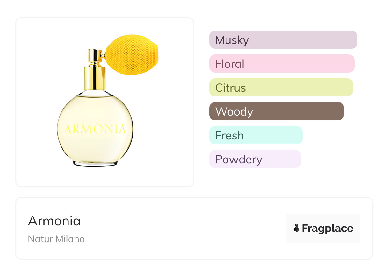Click the blank middle area of the Armonia info card
This screenshot has height=275, width=388.
coord(185,228)
